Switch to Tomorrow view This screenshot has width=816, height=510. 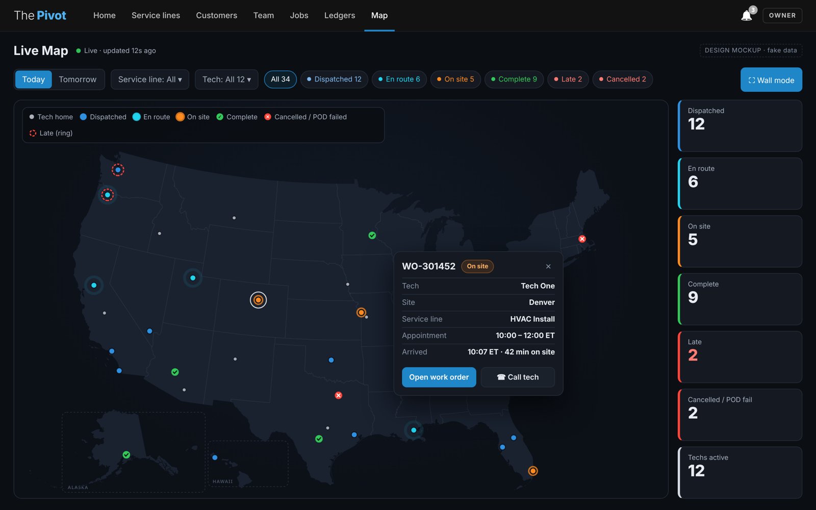(x=78, y=80)
